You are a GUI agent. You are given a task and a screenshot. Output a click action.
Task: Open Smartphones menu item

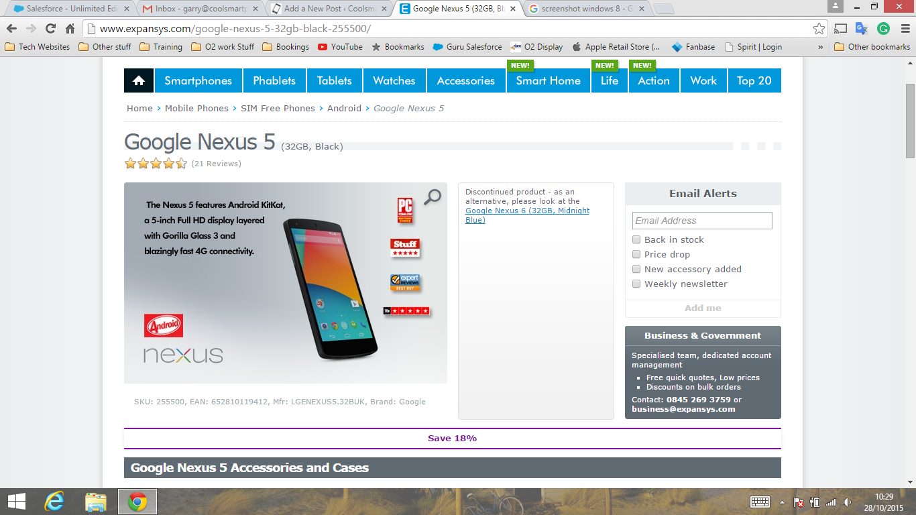tap(198, 80)
